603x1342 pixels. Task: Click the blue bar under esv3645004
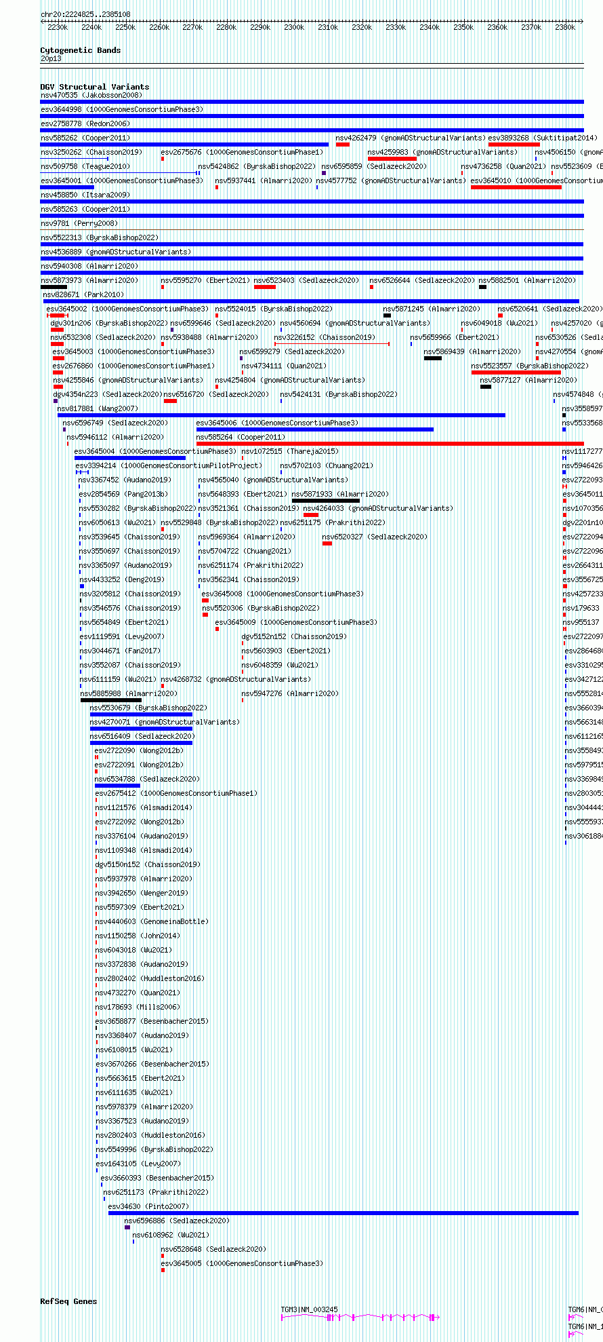click(130, 458)
